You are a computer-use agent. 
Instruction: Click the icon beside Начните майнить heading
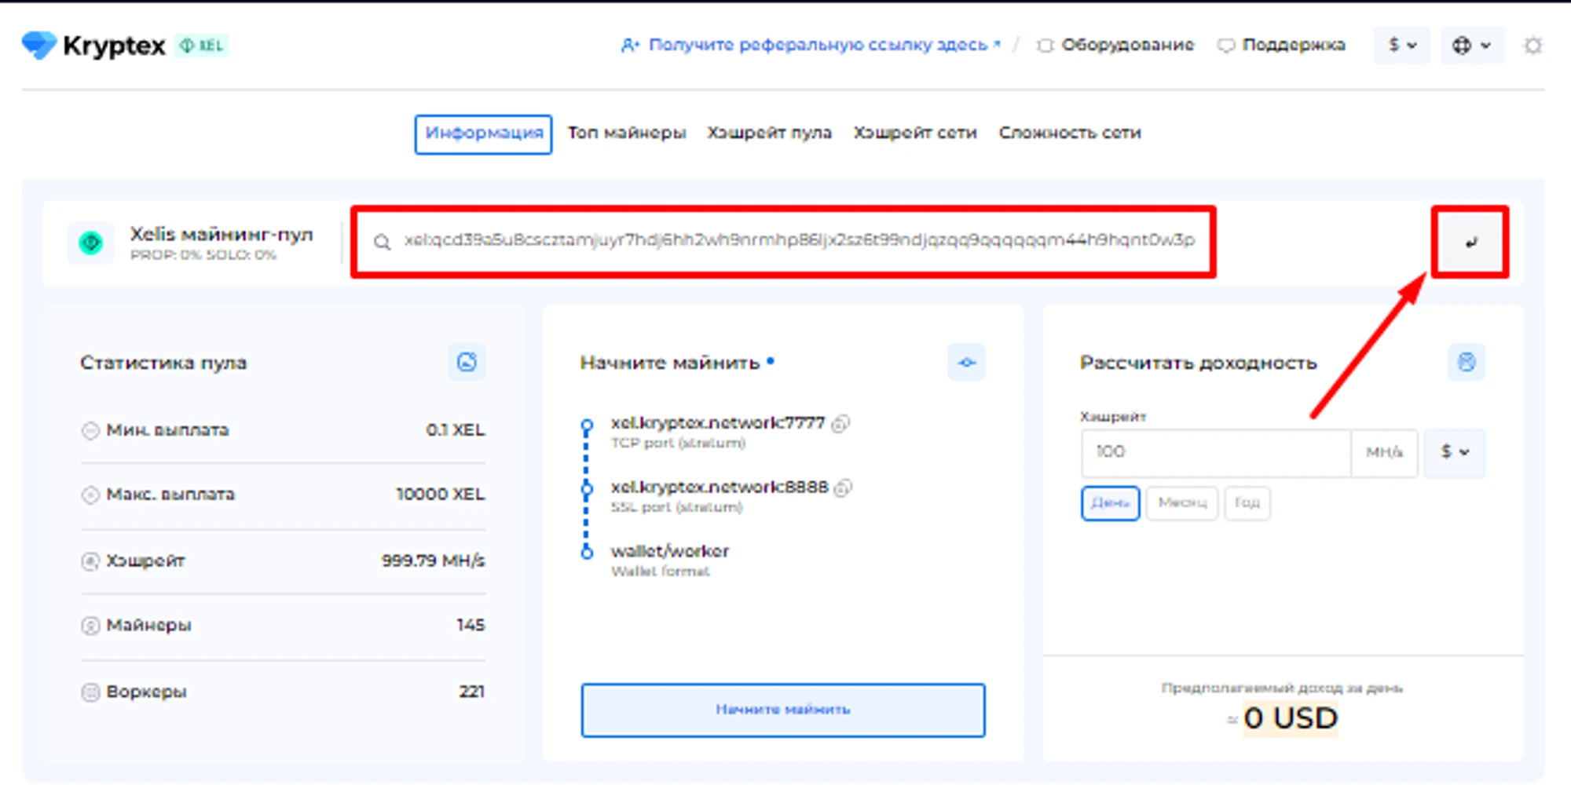pyautogui.click(x=966, y=363)
